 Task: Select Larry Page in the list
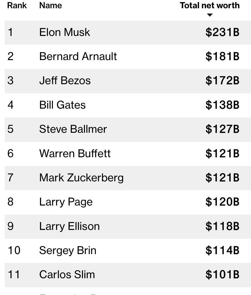click(66, 202)
